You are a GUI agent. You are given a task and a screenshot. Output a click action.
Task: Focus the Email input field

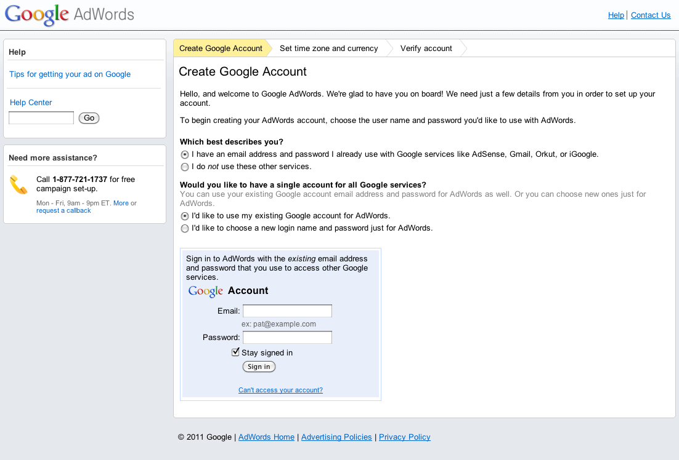[288, 311]
